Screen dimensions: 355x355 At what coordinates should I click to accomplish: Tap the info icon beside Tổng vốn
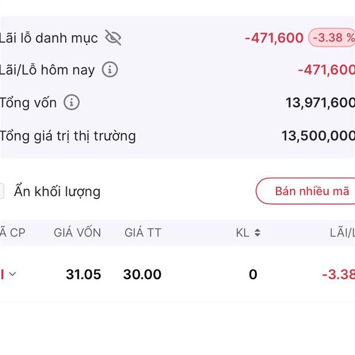tap(72, 102)
